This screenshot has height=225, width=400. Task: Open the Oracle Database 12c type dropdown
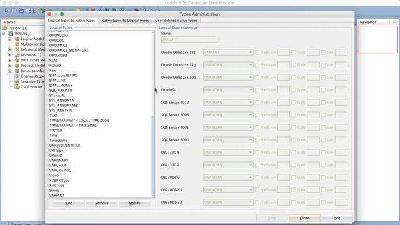pos(228,52)
